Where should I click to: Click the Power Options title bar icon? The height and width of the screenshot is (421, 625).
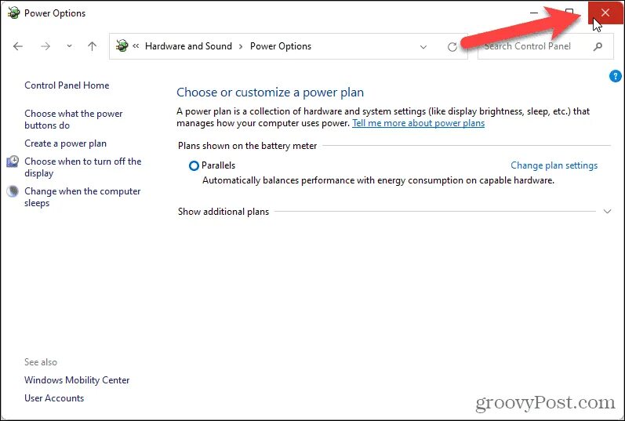[x=13, y=13]
